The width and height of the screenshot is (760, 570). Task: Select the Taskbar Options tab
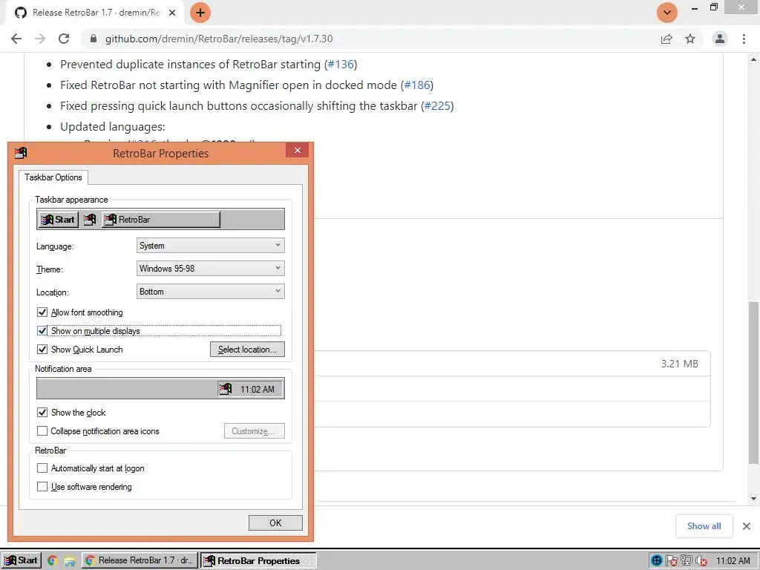(x=53, y=177)
